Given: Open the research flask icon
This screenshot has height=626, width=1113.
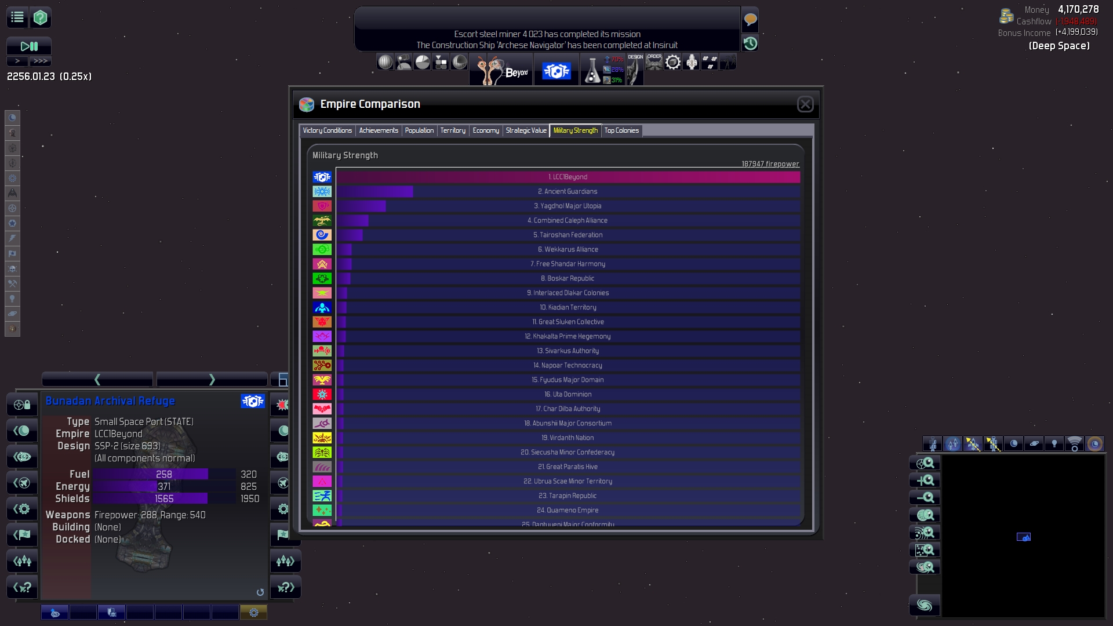Looking at the screenshot, I should 592,71.
